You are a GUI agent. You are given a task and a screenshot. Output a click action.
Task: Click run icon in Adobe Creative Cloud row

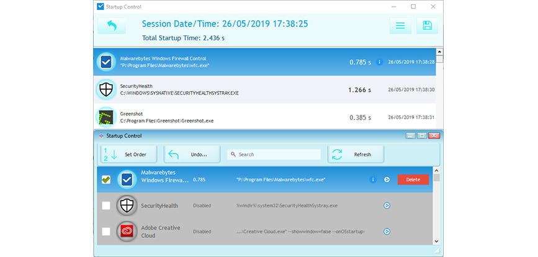(x=387, y=232)
